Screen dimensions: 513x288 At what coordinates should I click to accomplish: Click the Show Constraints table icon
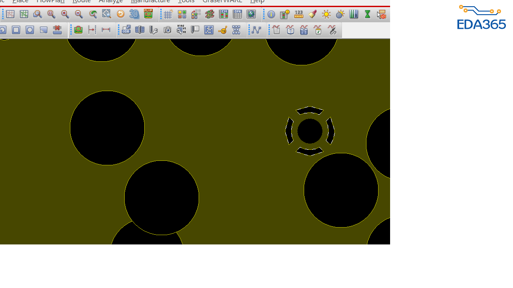click(285, 14)
